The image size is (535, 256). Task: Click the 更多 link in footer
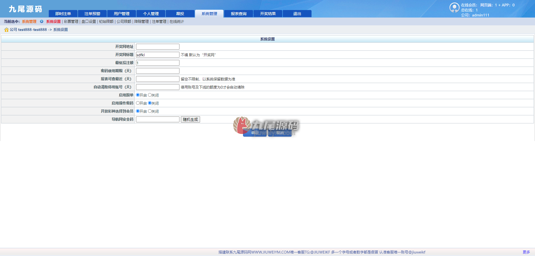pyautogui.click(x=526, y=252)
